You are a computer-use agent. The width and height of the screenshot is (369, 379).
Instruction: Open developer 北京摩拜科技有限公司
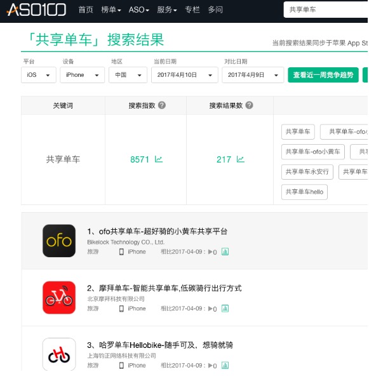pyautogui.click(x=116, y=299)
